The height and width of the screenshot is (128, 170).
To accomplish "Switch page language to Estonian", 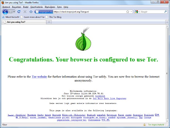I will click(x=112, y=115).
